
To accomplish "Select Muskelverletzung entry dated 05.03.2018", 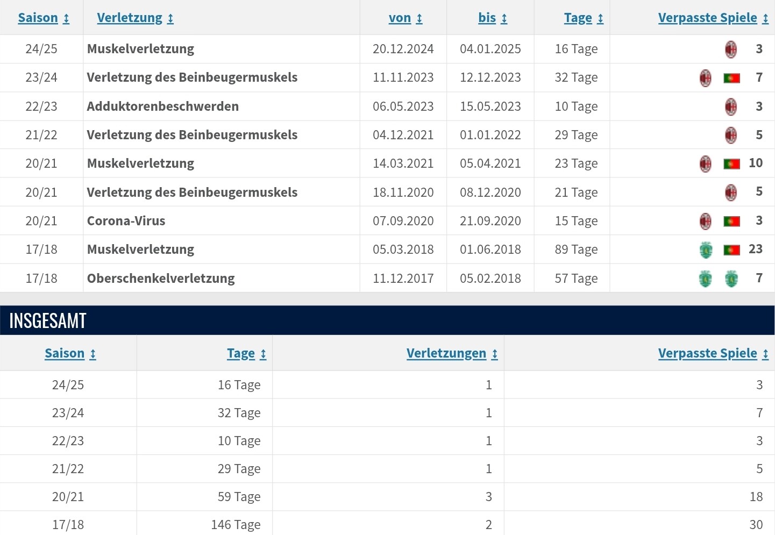I will [140, 249].
